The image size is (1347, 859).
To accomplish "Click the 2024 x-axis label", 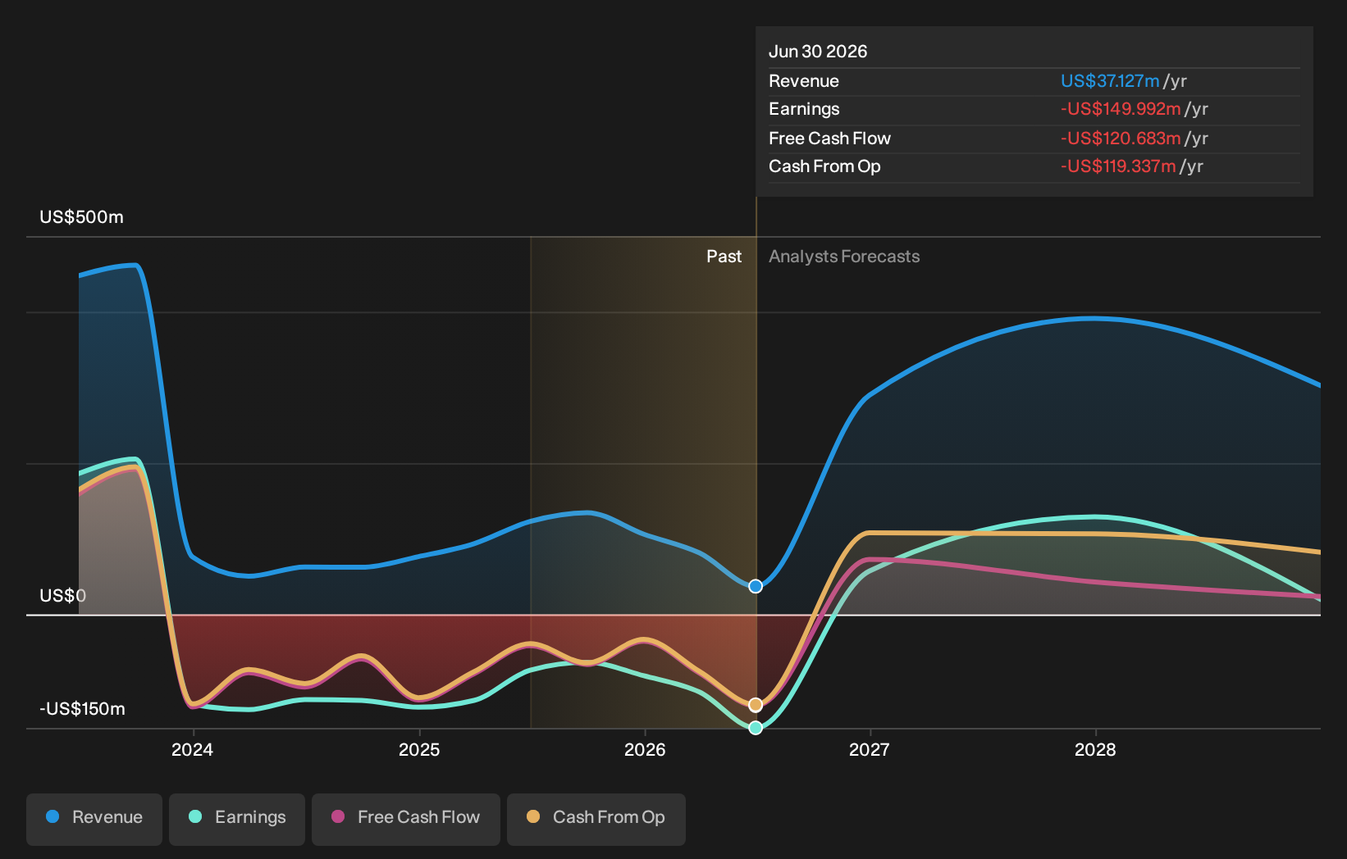I will pos(193,749).
